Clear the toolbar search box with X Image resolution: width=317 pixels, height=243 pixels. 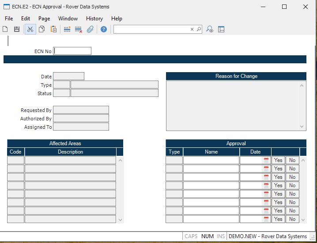coord(192,29)
